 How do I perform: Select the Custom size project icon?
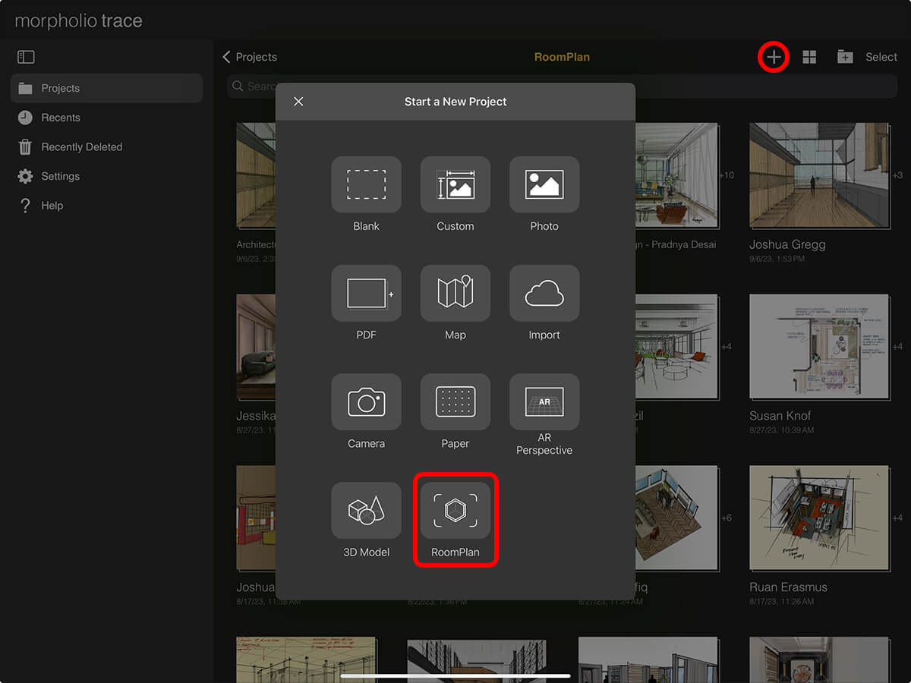click(x=455, y=184)
